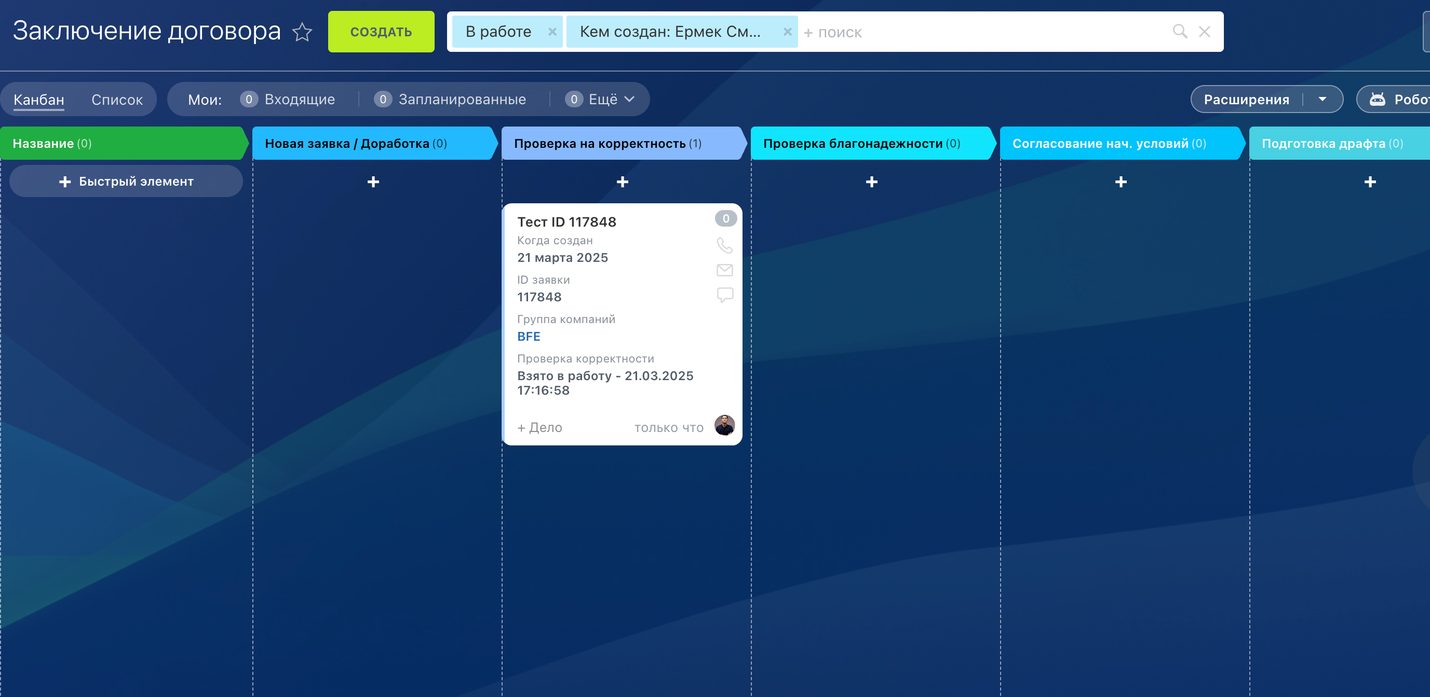Click the search magnifier icon
Screen dimensions: 1430x697
tap(1180, 32)
